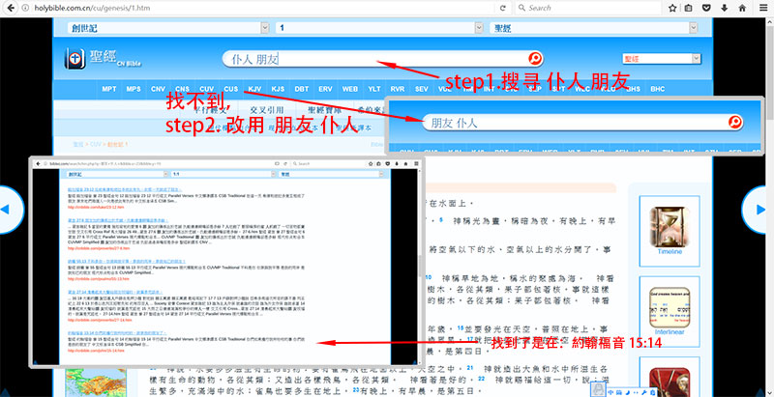Open the Timeline hourglass image
Viewport: 774px width, 397px height.
pos(670,227)
